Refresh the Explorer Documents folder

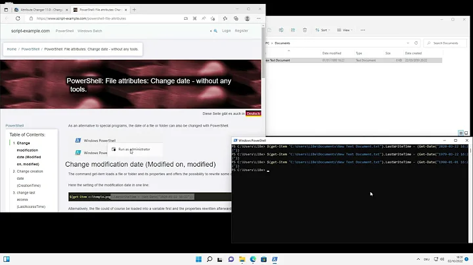tap(416, 43)
